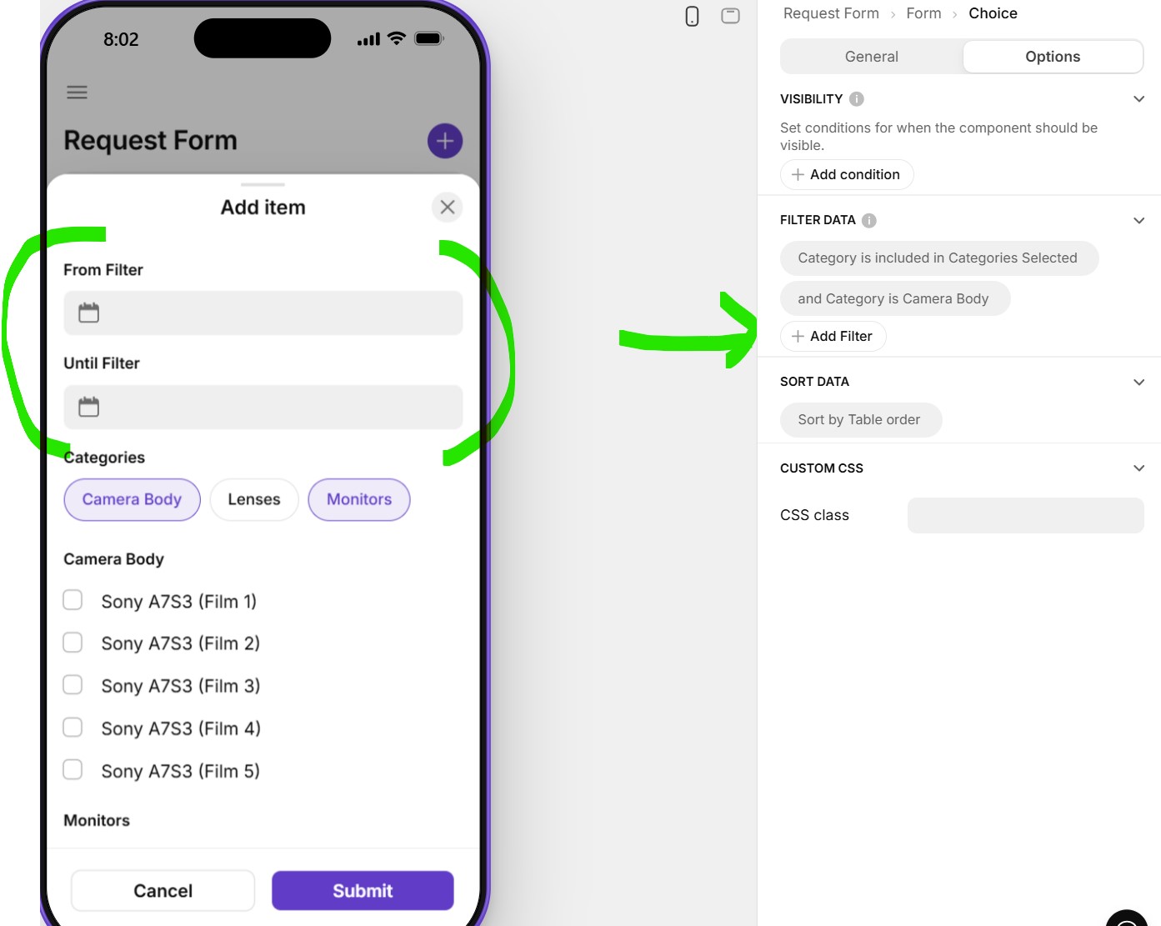Click the Add Filter button
Viewport: 1161px width, 926px height.
833,336
